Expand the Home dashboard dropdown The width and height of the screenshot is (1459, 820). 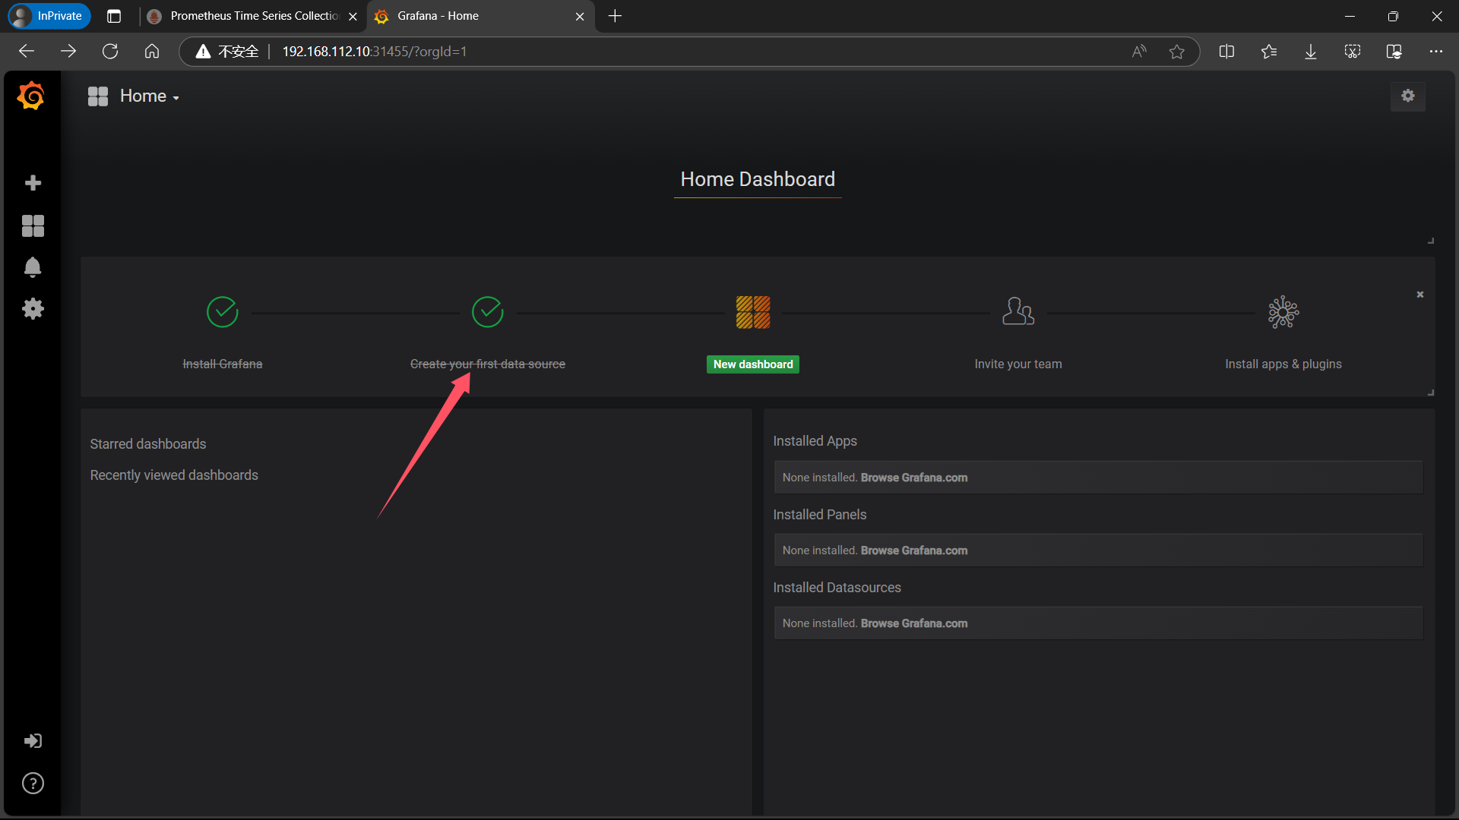point(150,96)
